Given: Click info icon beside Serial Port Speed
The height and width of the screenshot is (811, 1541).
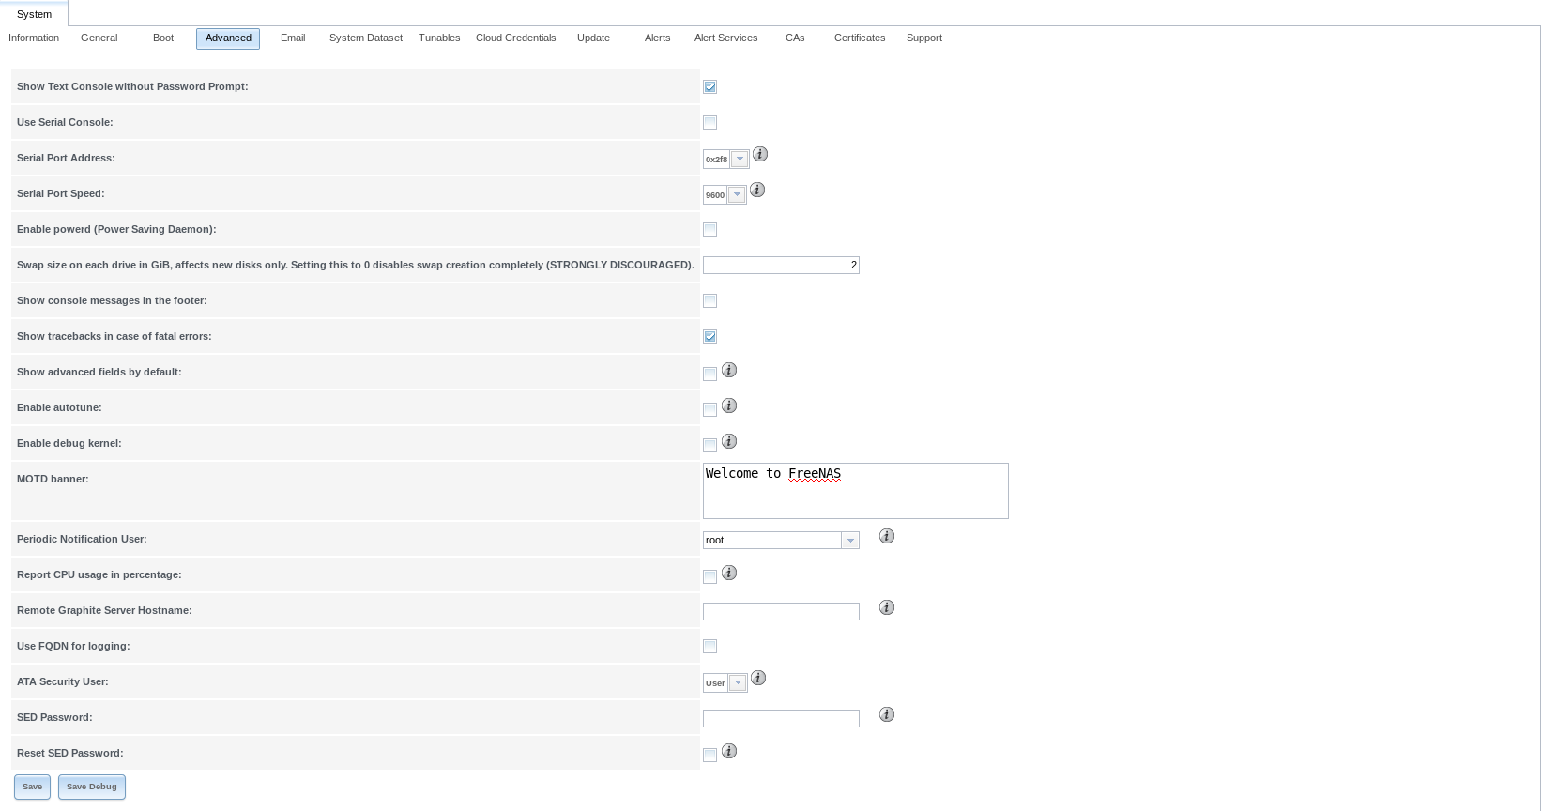Looking at the screenshot, I should point(757,190).
